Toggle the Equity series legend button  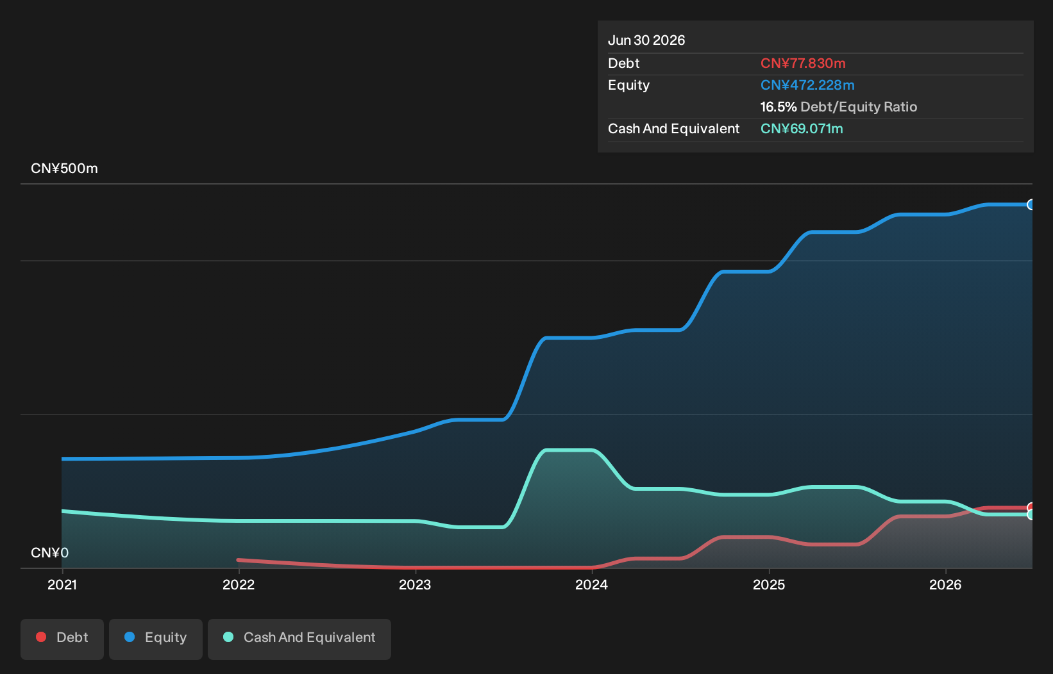click(156, 639)
